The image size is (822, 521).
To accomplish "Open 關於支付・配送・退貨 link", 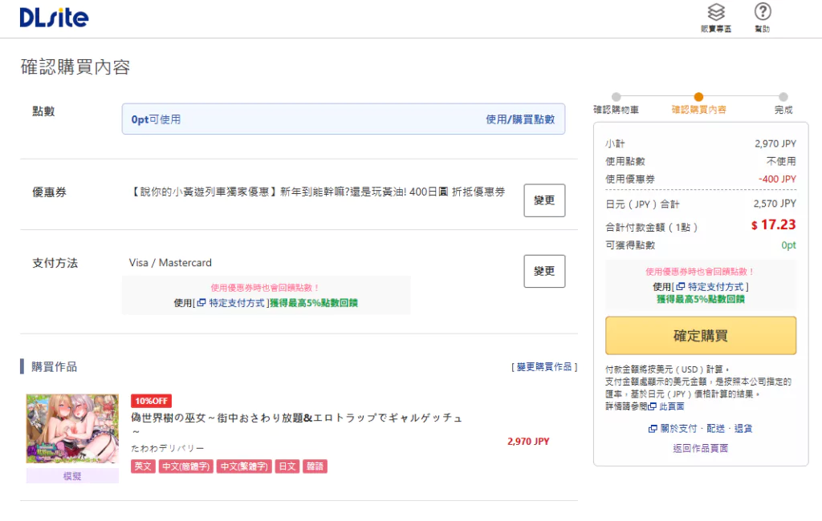I will pos(700,429).
